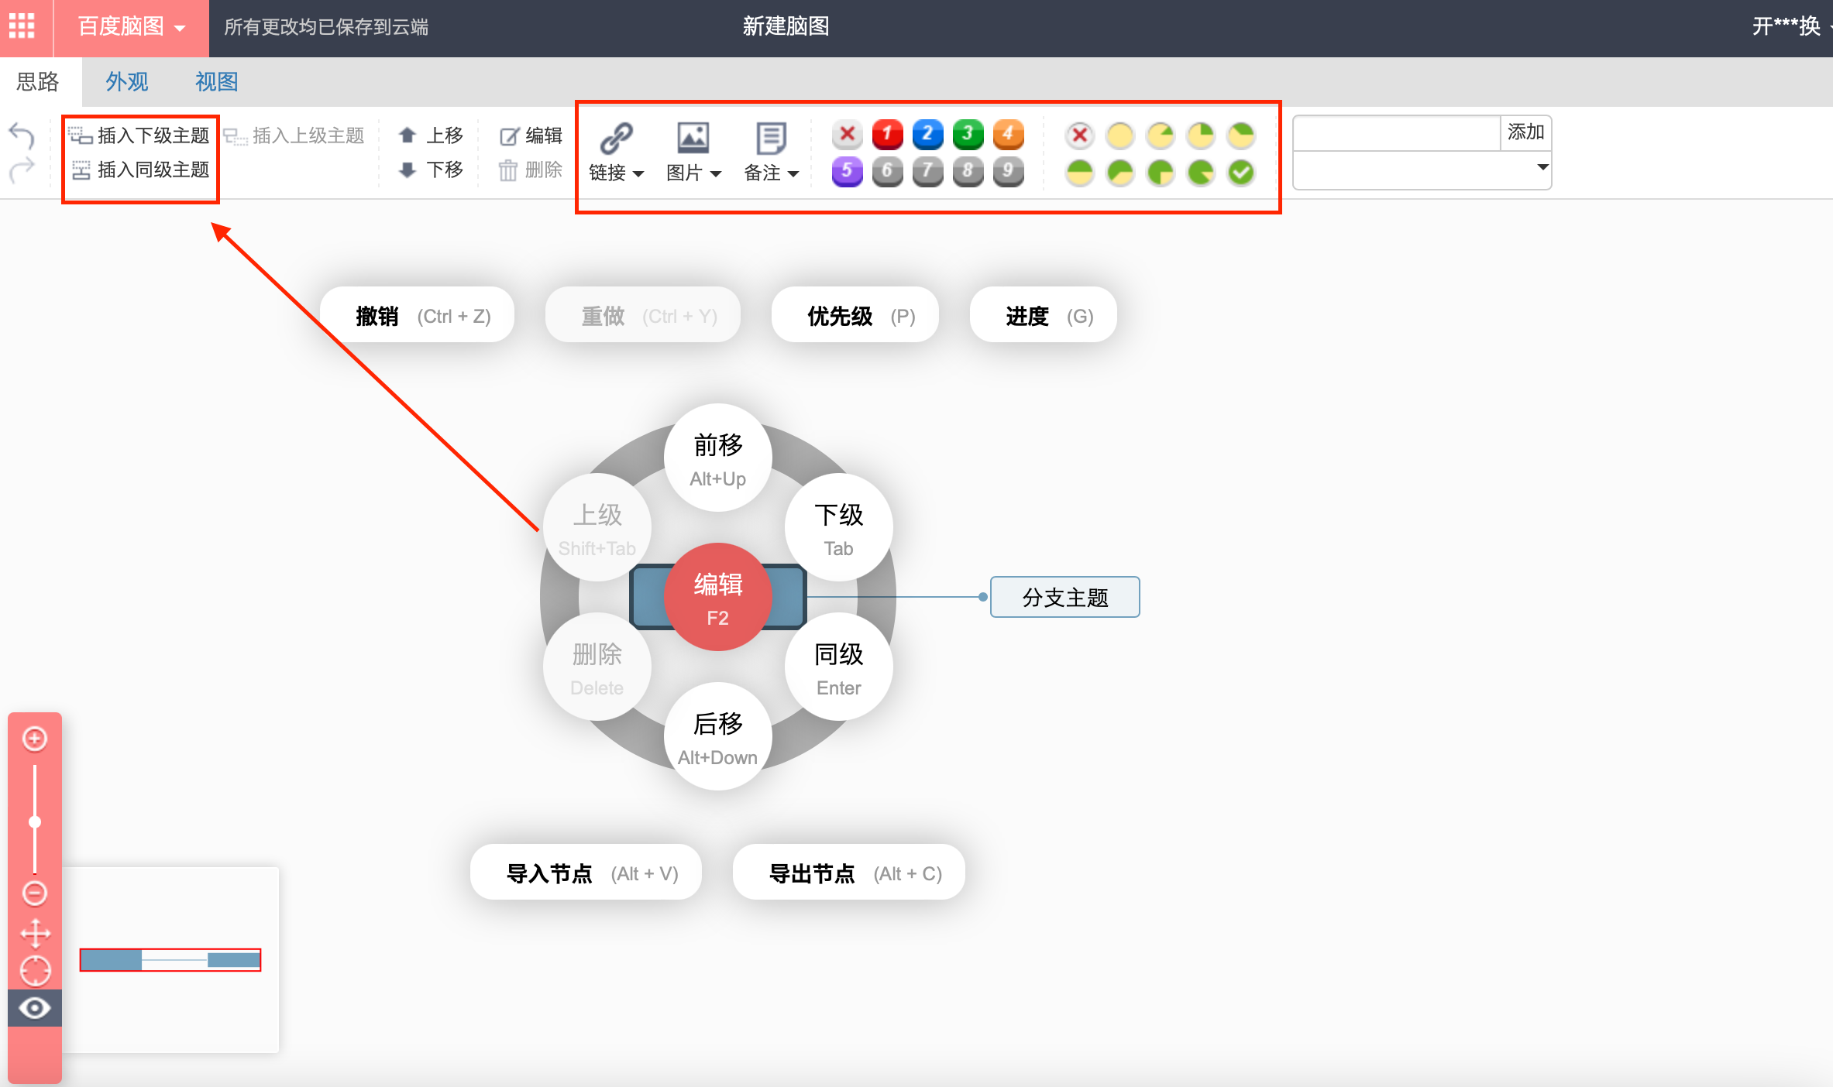Screen dimensions: 1833x1087
Task: Set progress to half done
Action: click(1080, 173)
